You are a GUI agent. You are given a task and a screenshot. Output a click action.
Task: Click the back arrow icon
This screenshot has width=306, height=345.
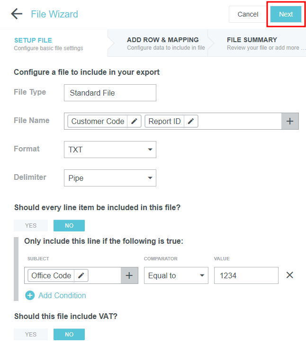[17, 14]
